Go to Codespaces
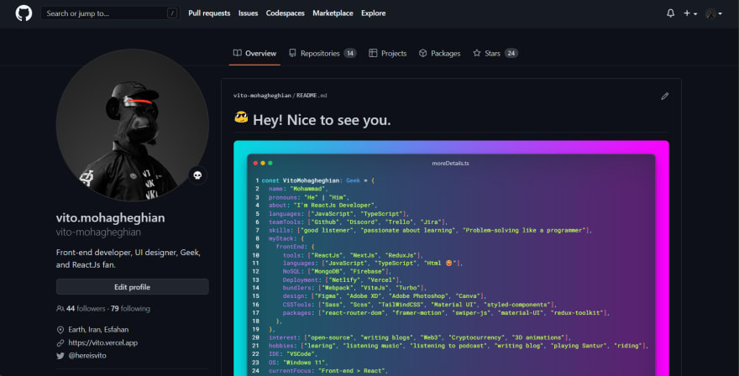Image resolution: width=739 pixels, height=376 pixels. [x=286, y=13]
